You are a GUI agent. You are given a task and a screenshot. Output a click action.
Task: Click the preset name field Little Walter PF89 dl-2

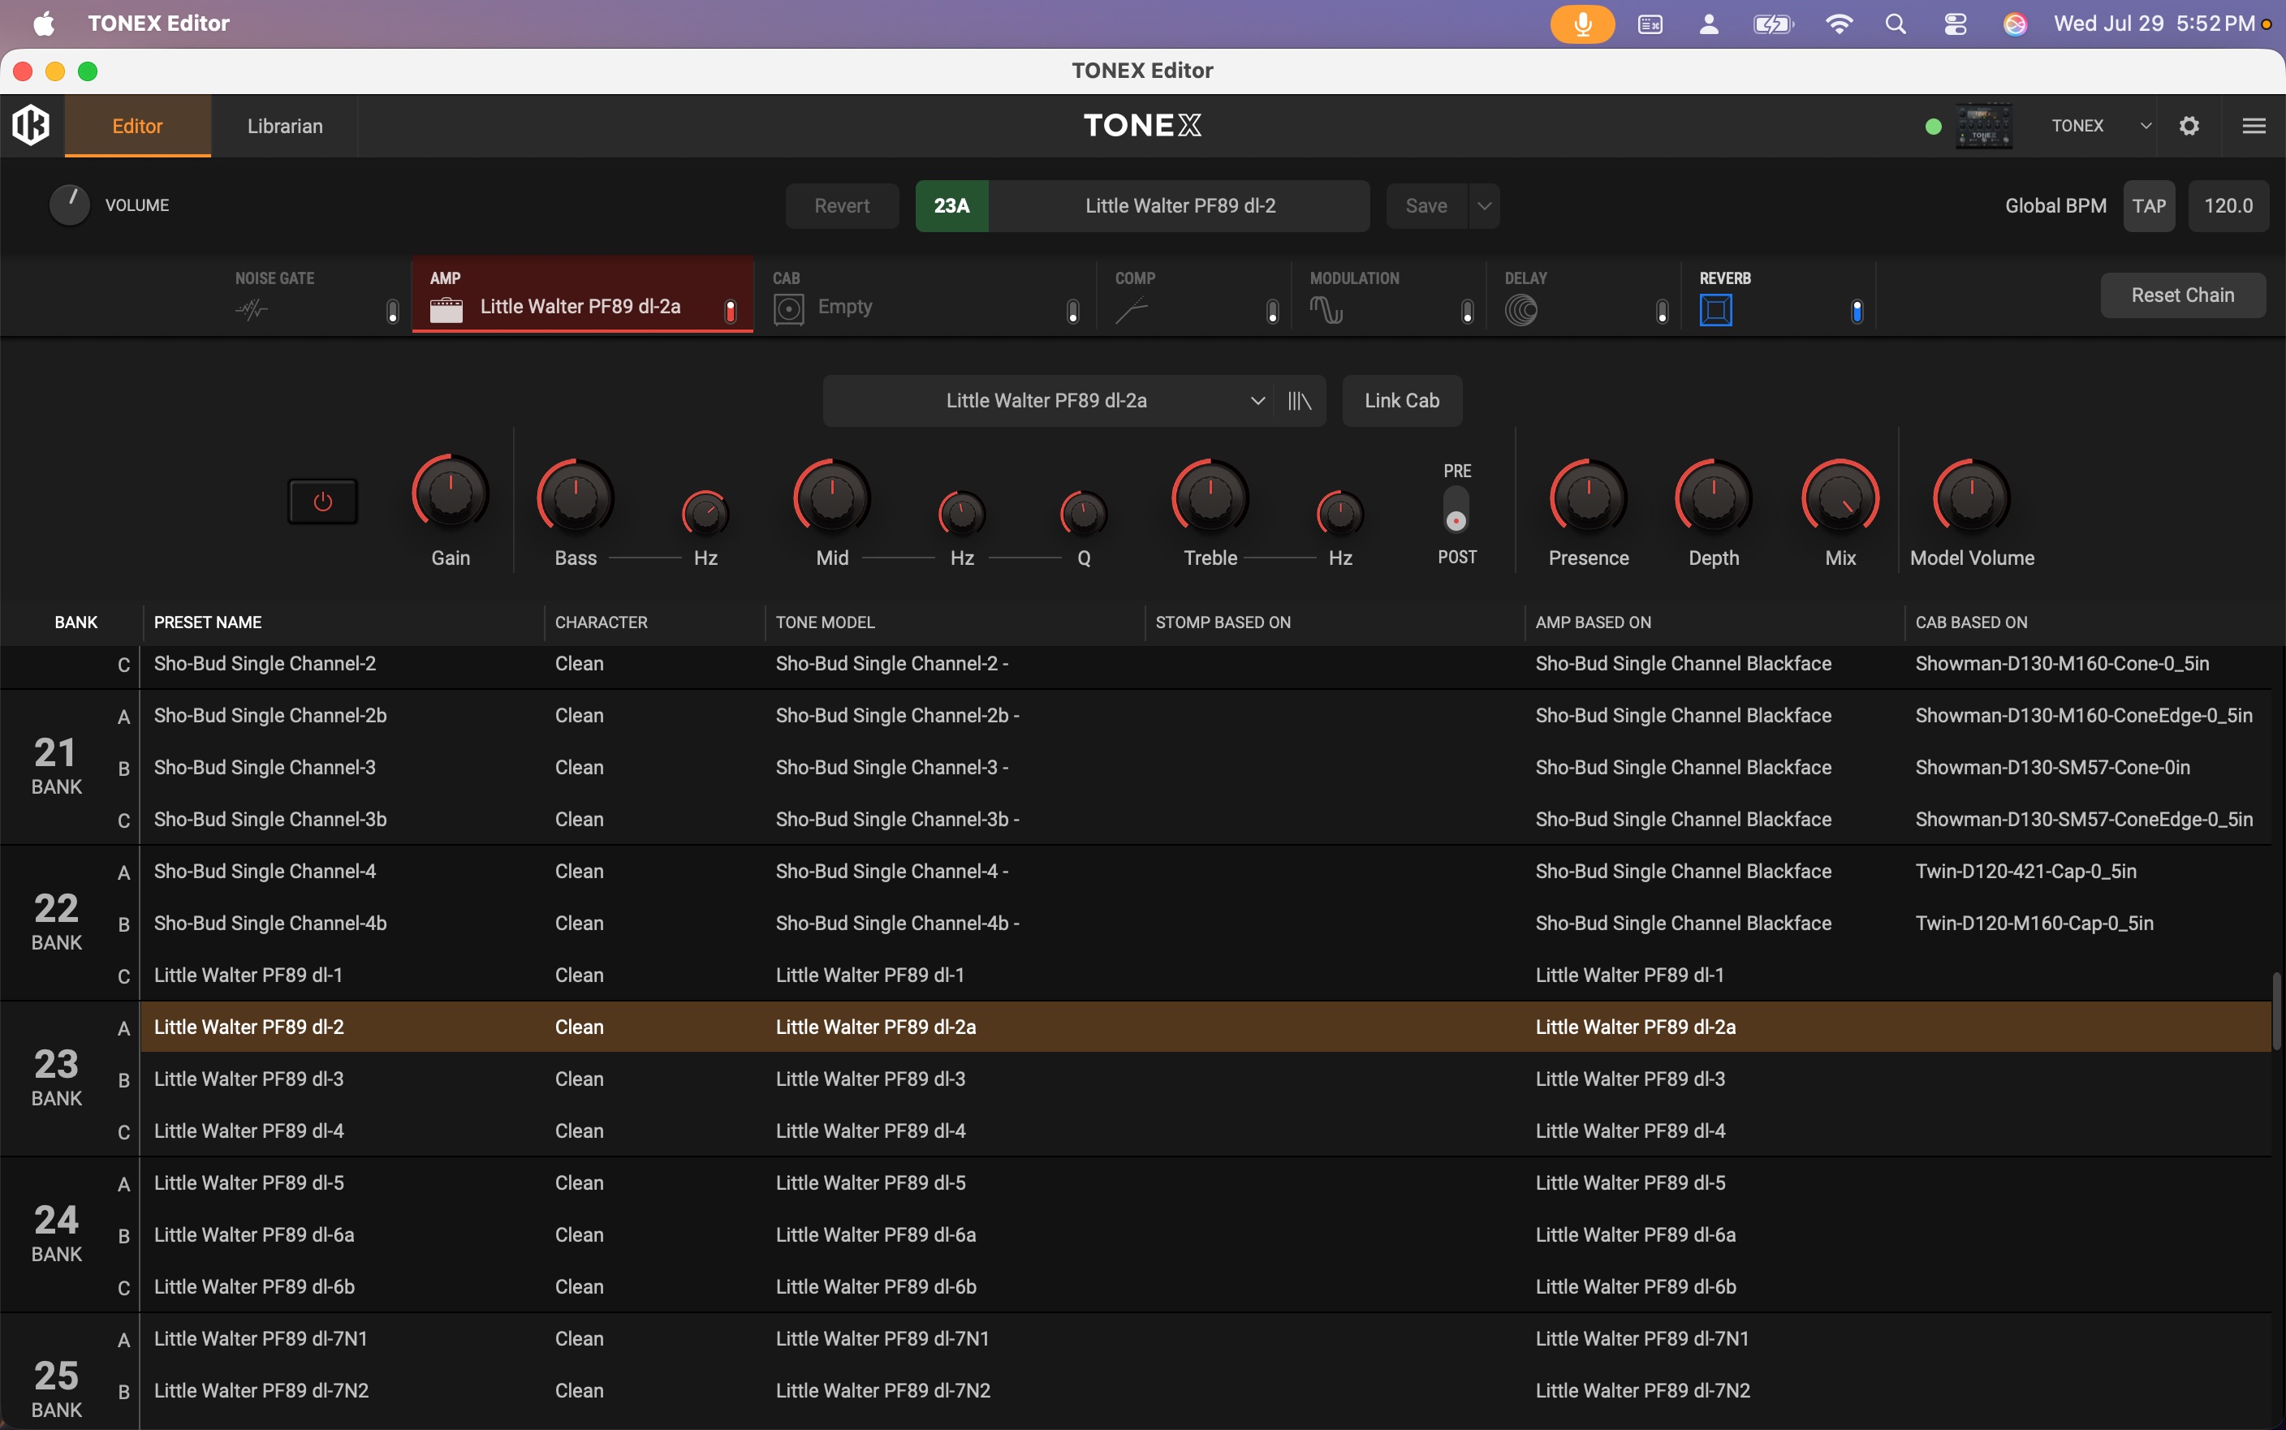pos(1180,206)
